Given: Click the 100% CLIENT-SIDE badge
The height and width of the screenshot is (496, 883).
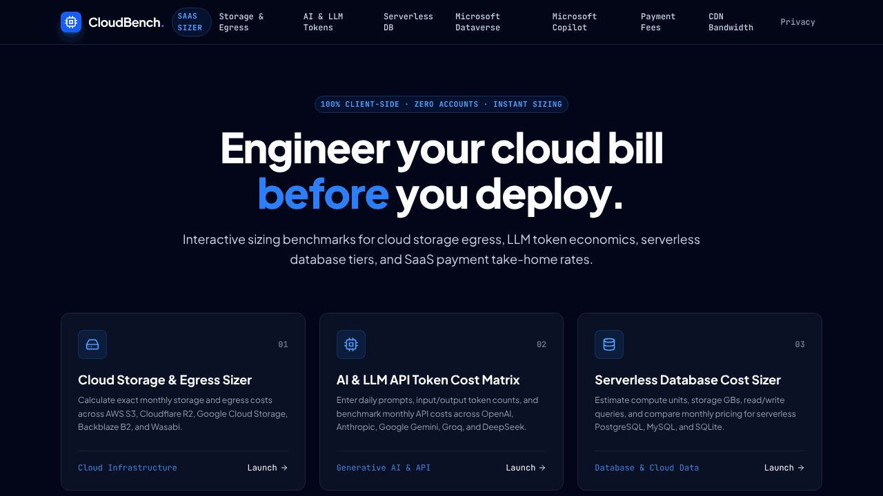Looking at the screenshot, I should tap(441, 104).
